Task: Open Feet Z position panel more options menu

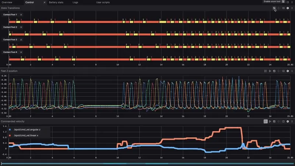Action: (292, 71)
